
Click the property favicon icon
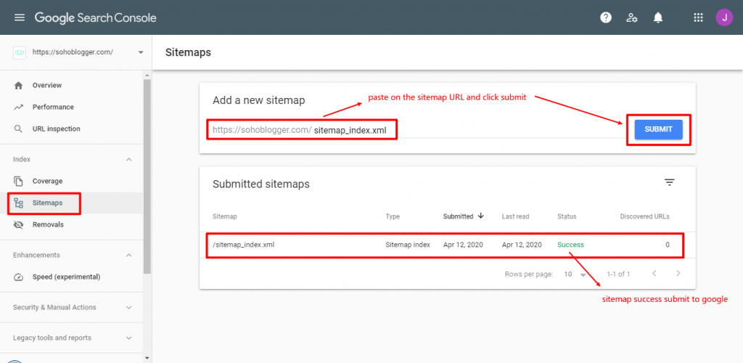pyautogui.click(x=20, y=52)
